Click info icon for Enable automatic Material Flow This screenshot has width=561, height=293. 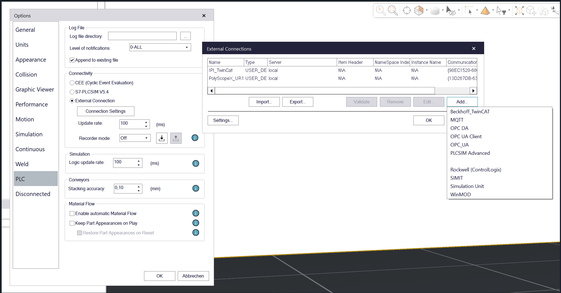tap(196, 213)
